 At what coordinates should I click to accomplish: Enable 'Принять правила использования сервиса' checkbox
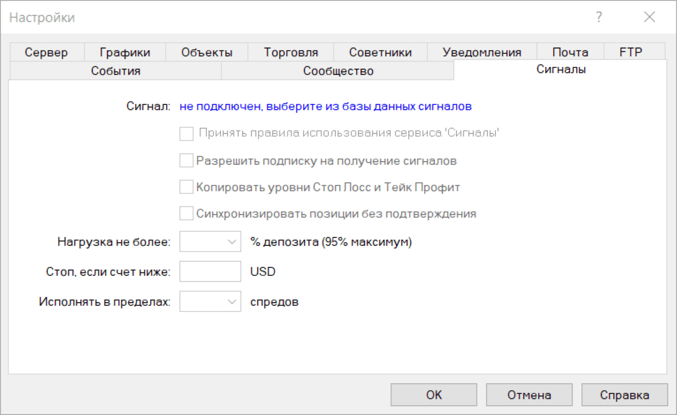(186, 134)
